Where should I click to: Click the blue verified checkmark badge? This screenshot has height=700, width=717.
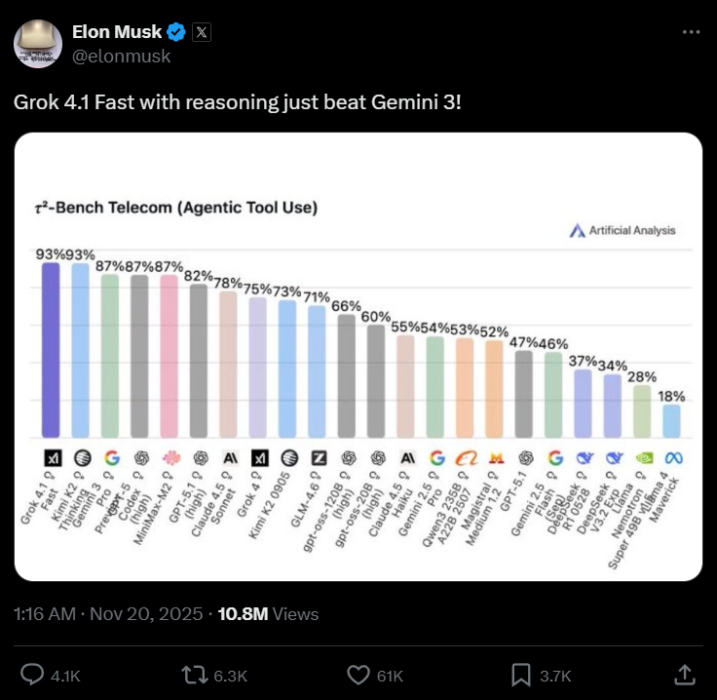[176, 32]
